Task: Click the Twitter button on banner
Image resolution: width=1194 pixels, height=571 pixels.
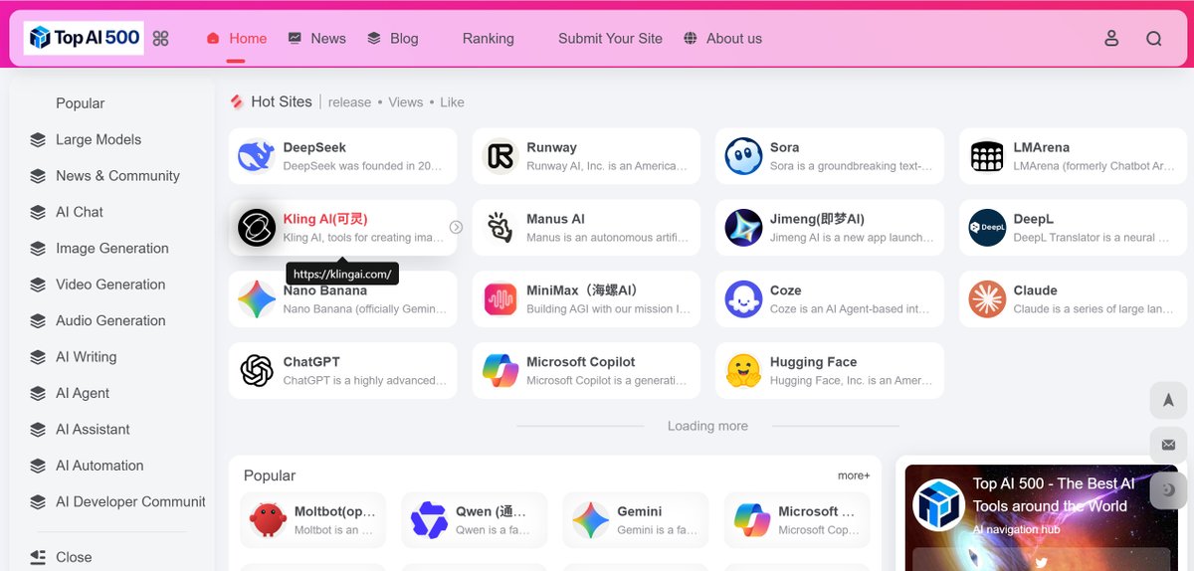Action: coord(1041,561)
